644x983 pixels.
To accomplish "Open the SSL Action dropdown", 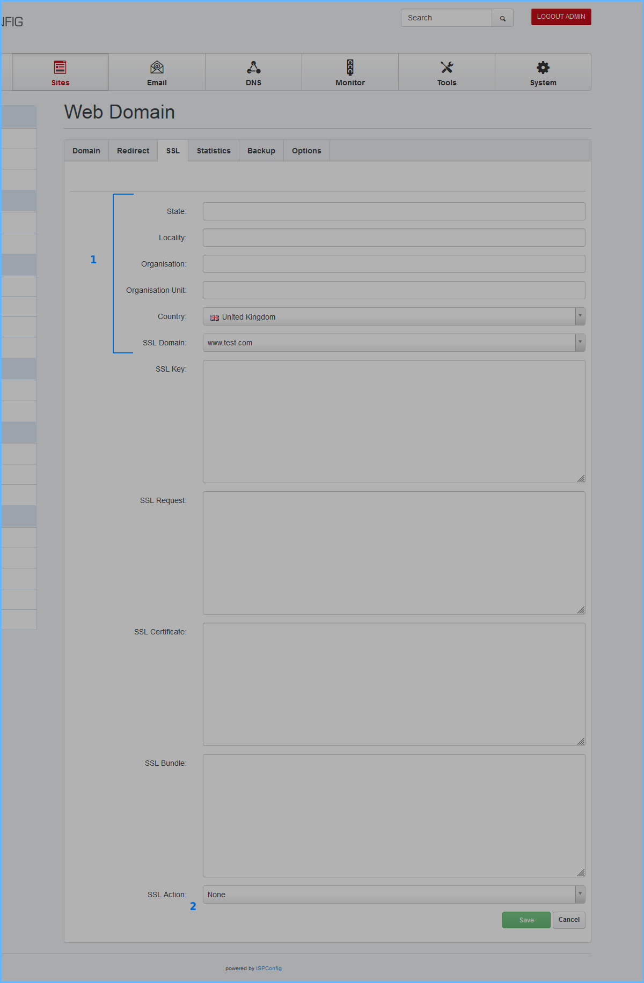I will (394, 895).
